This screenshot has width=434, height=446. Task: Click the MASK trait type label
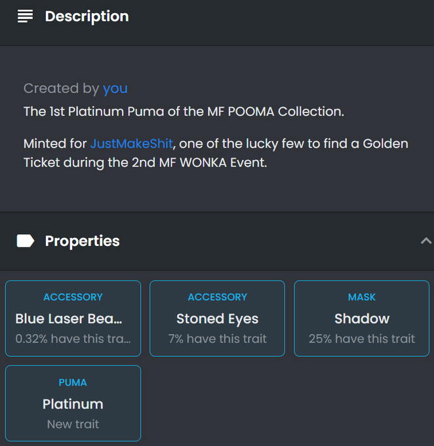tap(362, 297)
